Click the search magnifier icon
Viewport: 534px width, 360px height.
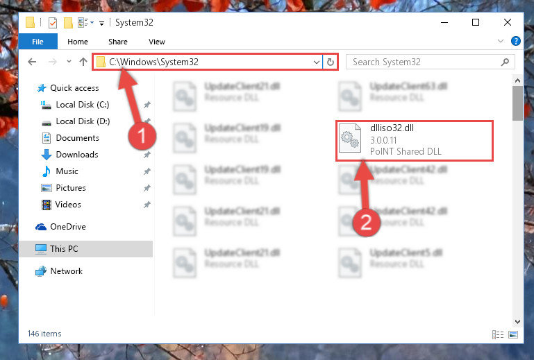tap(505, 62)
